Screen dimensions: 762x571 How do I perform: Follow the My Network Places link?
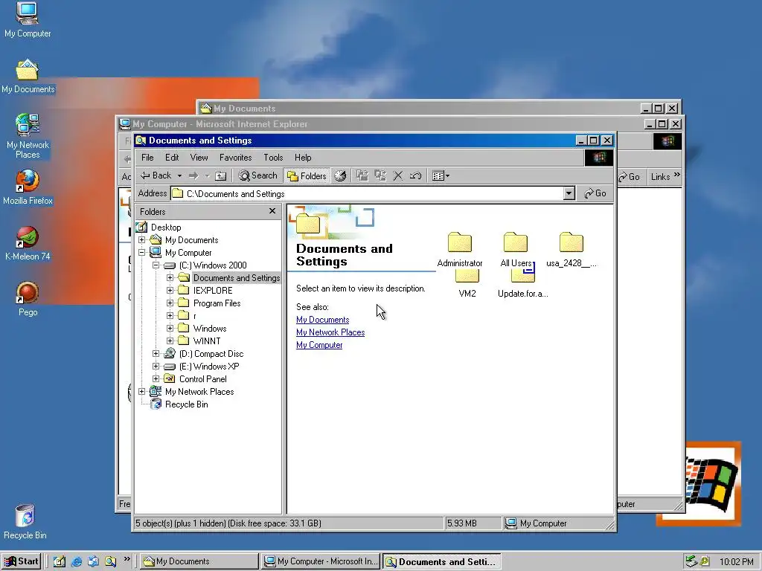click(x=330, y=332)
